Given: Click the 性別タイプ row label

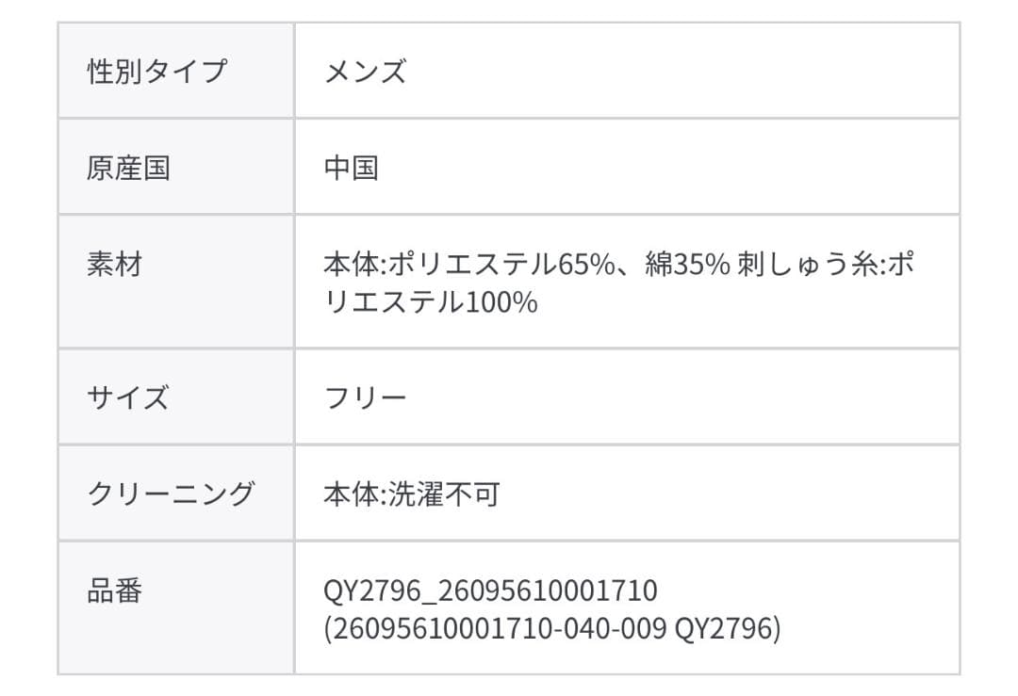Looking at the screenshot, I should [157, 72].
